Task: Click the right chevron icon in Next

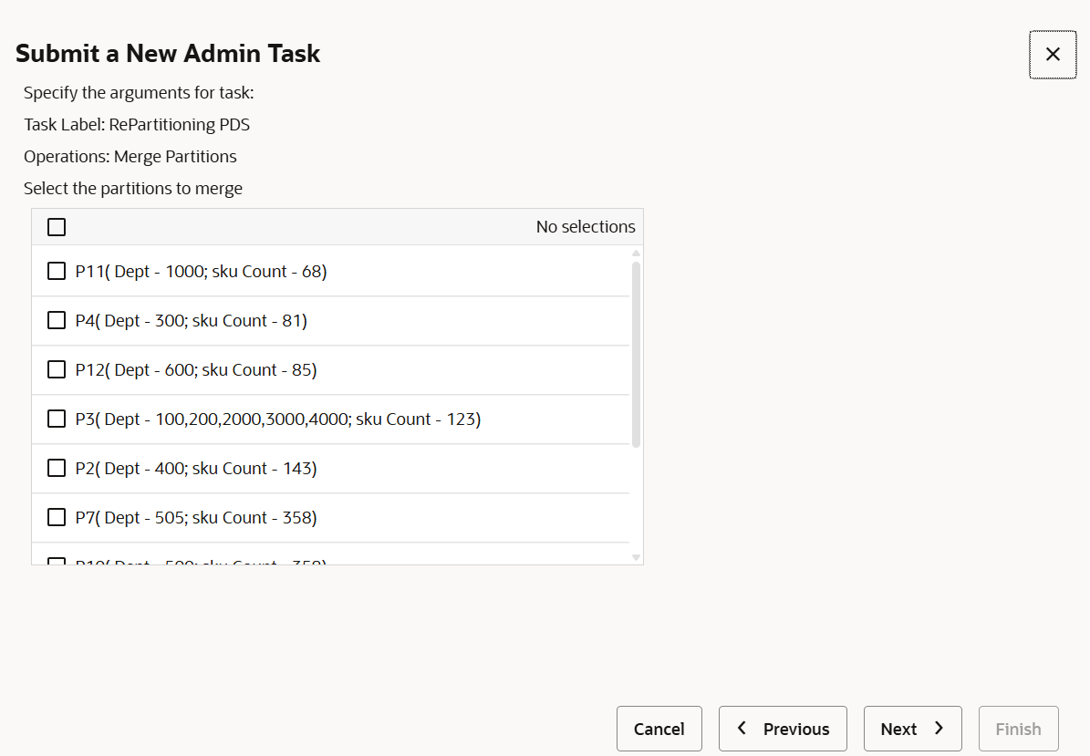Action: pos(939,728)
